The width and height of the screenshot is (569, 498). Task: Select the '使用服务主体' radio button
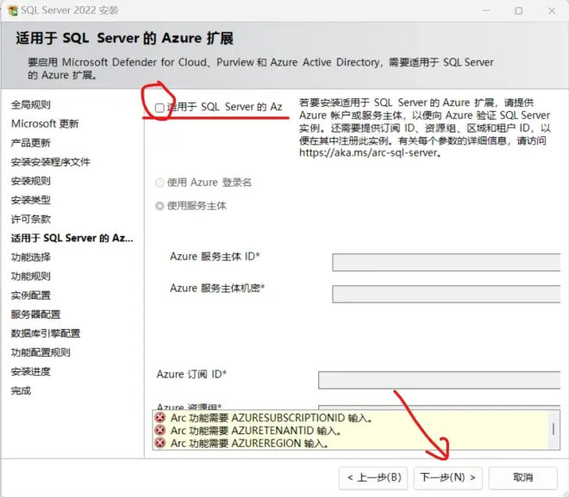click(159, 206)
